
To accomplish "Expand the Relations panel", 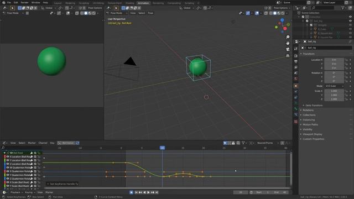I will 308,110.
